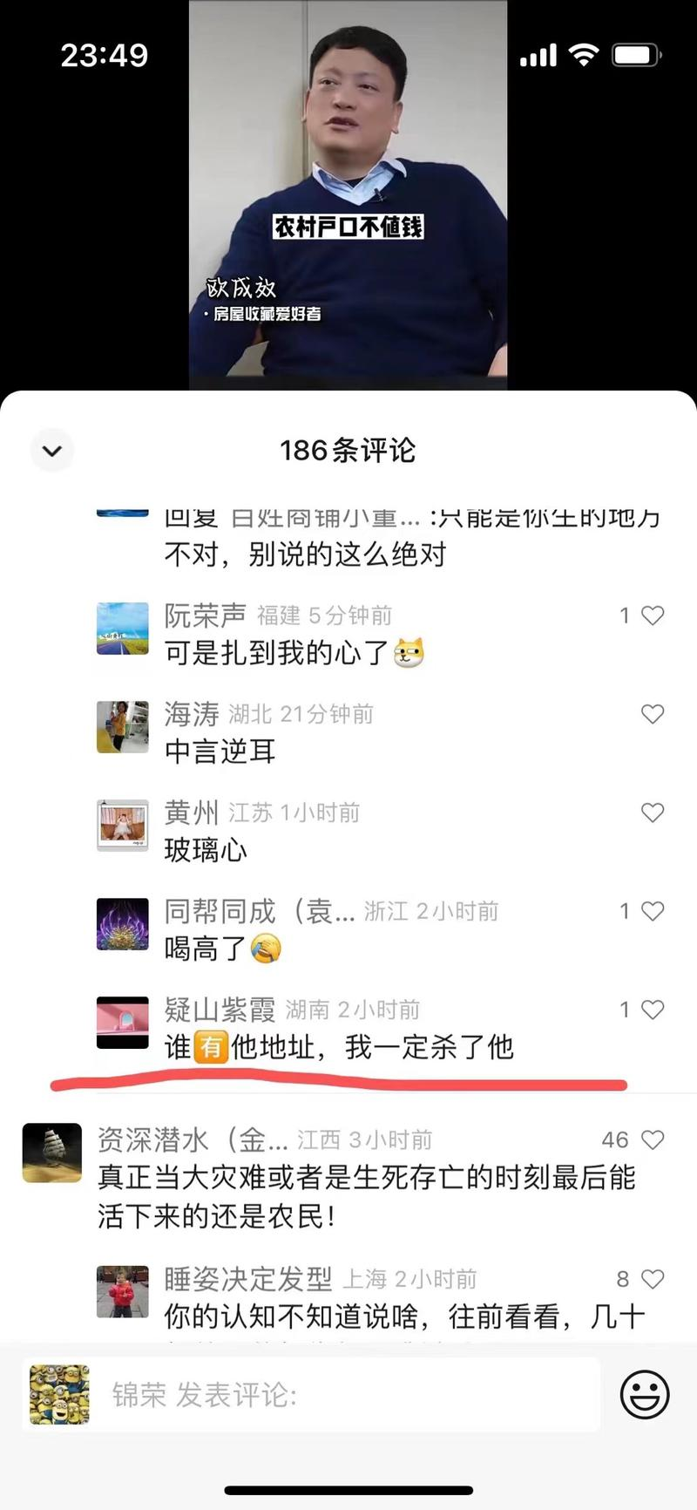Like 资深潜水's comment with 46 likes
This screenshot has height=1510, width=697.
[x=653, y=1139]
